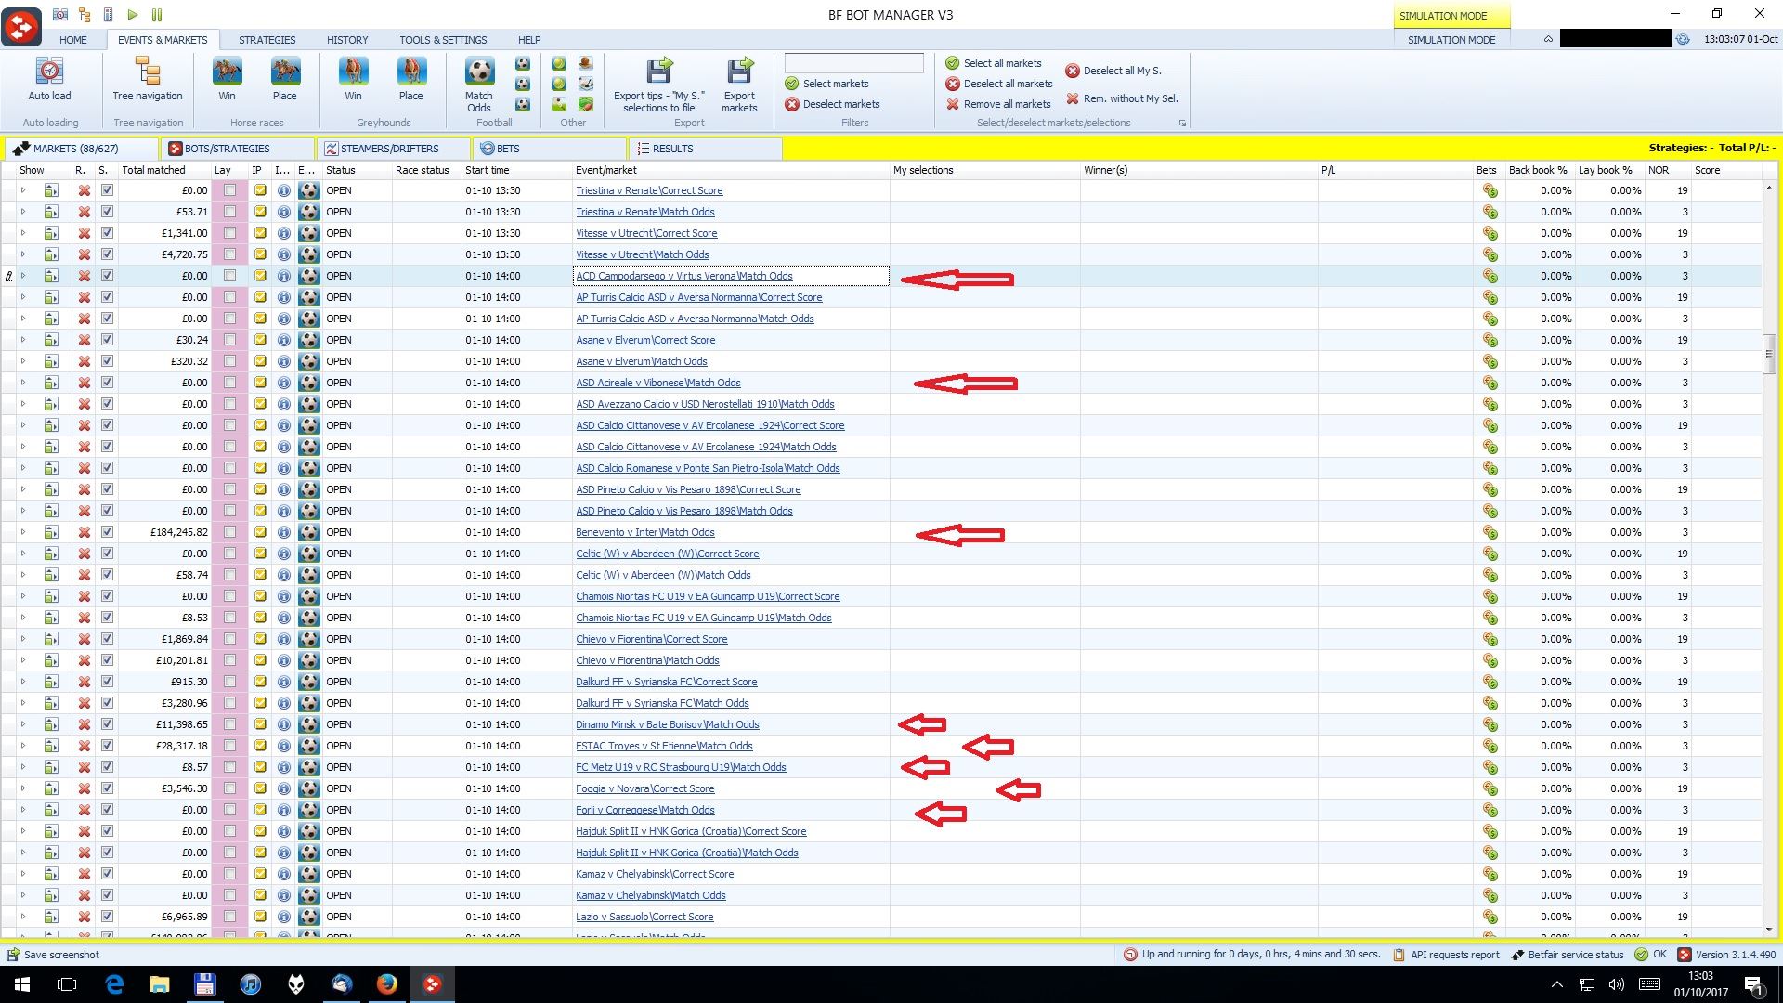Toggle Lay checkbox for Asane v Elverum Match Odds
This screenshot has height=1003, width=1783.
[229, 361]
